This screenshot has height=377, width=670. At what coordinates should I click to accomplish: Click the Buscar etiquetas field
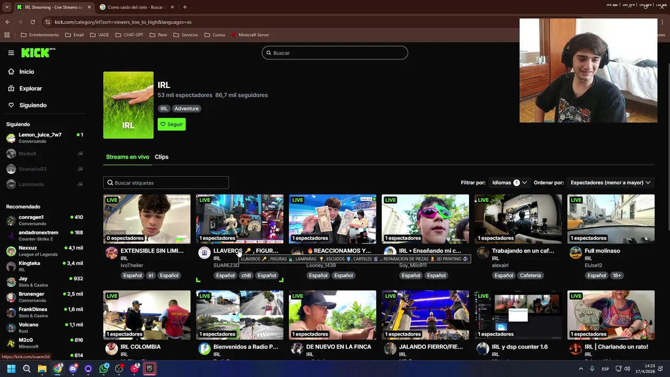tap(166, 183)
